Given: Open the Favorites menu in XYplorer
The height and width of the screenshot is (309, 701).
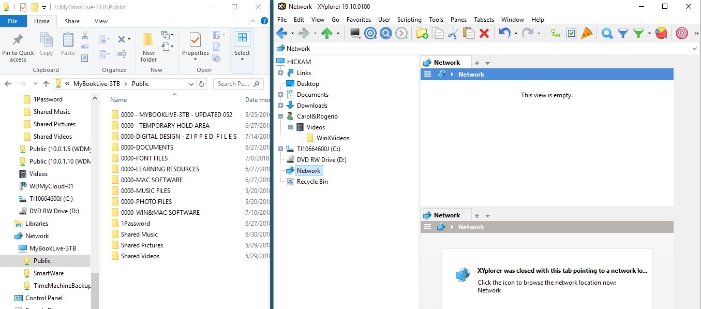Looking at the screenshot, I should [x=359, y=20].
